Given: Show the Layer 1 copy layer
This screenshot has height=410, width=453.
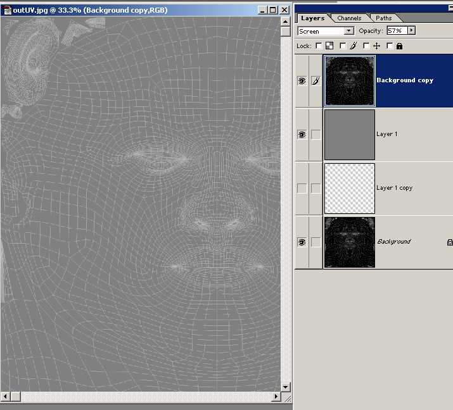Looking at the screenshot, I should coord(302,189).
